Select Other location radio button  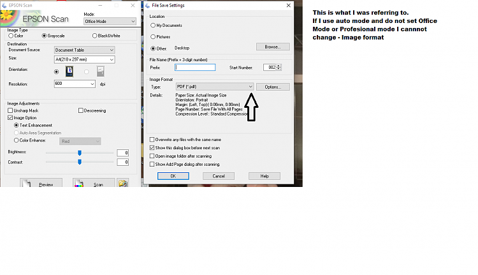(x=153, y=48)
